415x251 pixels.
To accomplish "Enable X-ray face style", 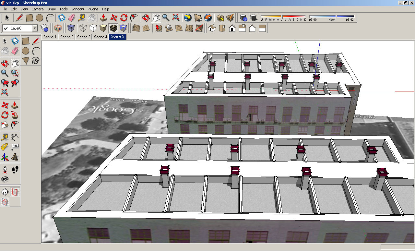I will click(71, 28).
